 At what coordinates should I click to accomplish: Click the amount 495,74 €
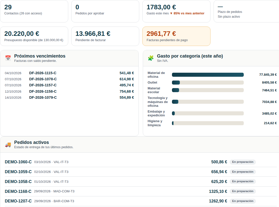[x=127, y=85]
